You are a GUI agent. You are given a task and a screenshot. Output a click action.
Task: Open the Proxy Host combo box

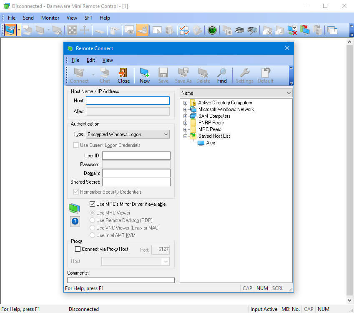136,262
